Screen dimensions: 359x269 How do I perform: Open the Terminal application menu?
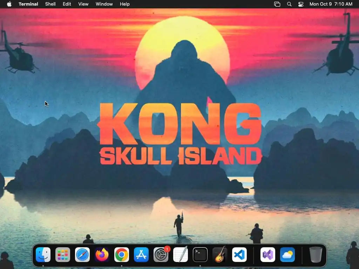[28, 4]
